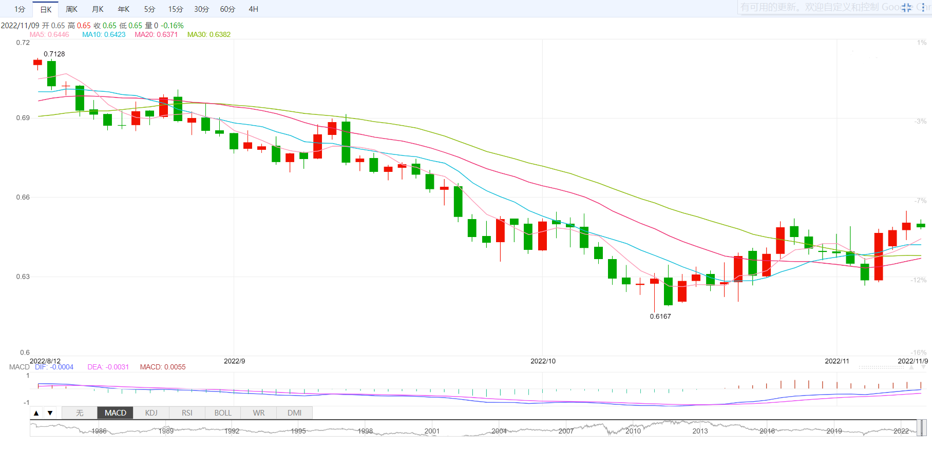932x452 pixels.
Task: Click the black down arrow beside indicator tabs
Action: 50,413
